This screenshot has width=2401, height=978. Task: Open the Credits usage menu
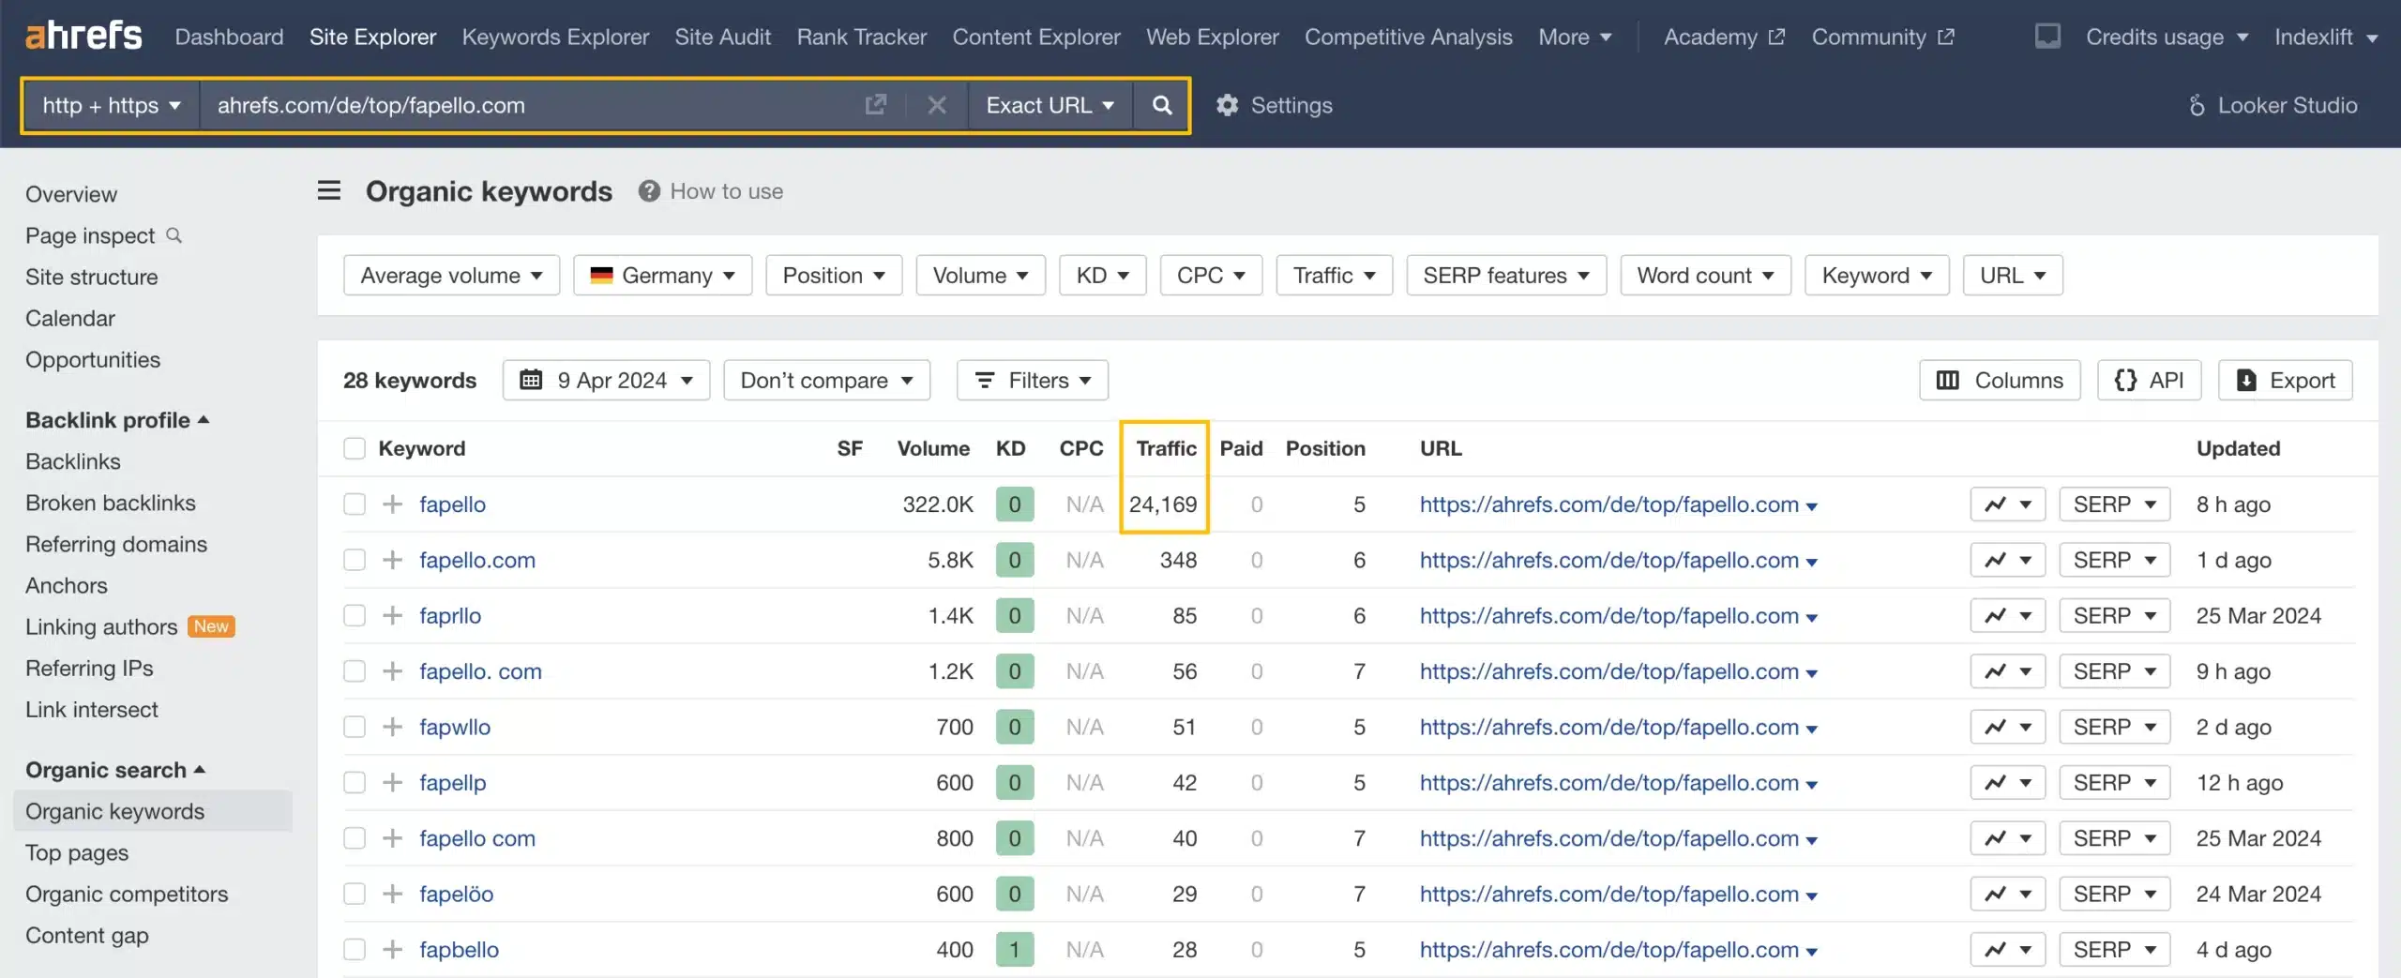tap(2167, 37)
